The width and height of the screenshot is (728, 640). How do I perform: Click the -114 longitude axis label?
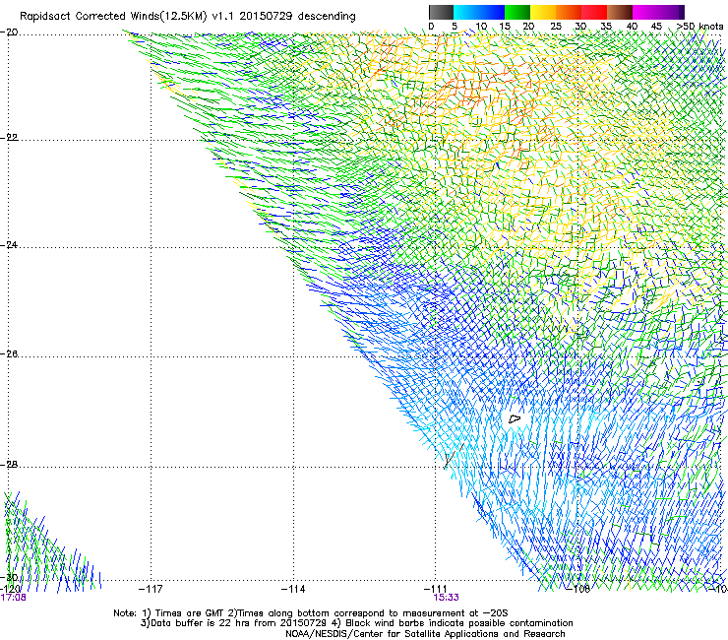click(x=293, y=589)
